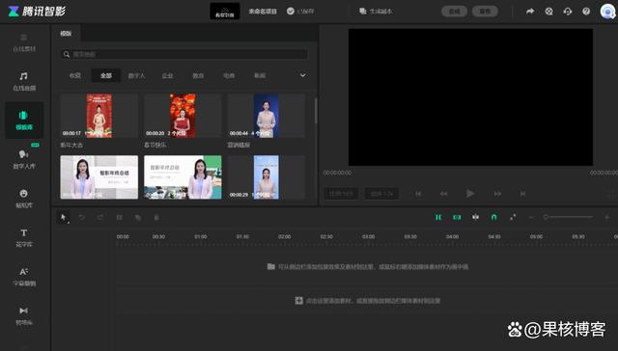Click the fit-timeline icon beside zoom minus

[513, 217]
